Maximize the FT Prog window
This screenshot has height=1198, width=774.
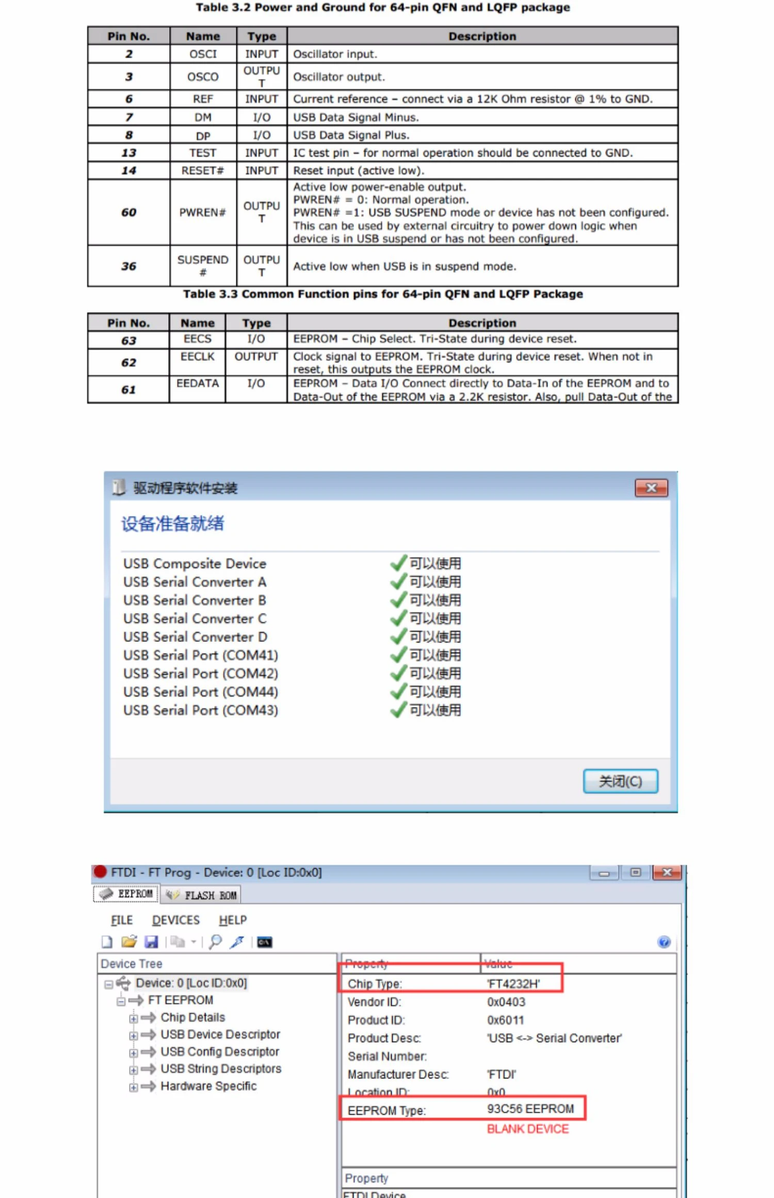pos(636,872)
